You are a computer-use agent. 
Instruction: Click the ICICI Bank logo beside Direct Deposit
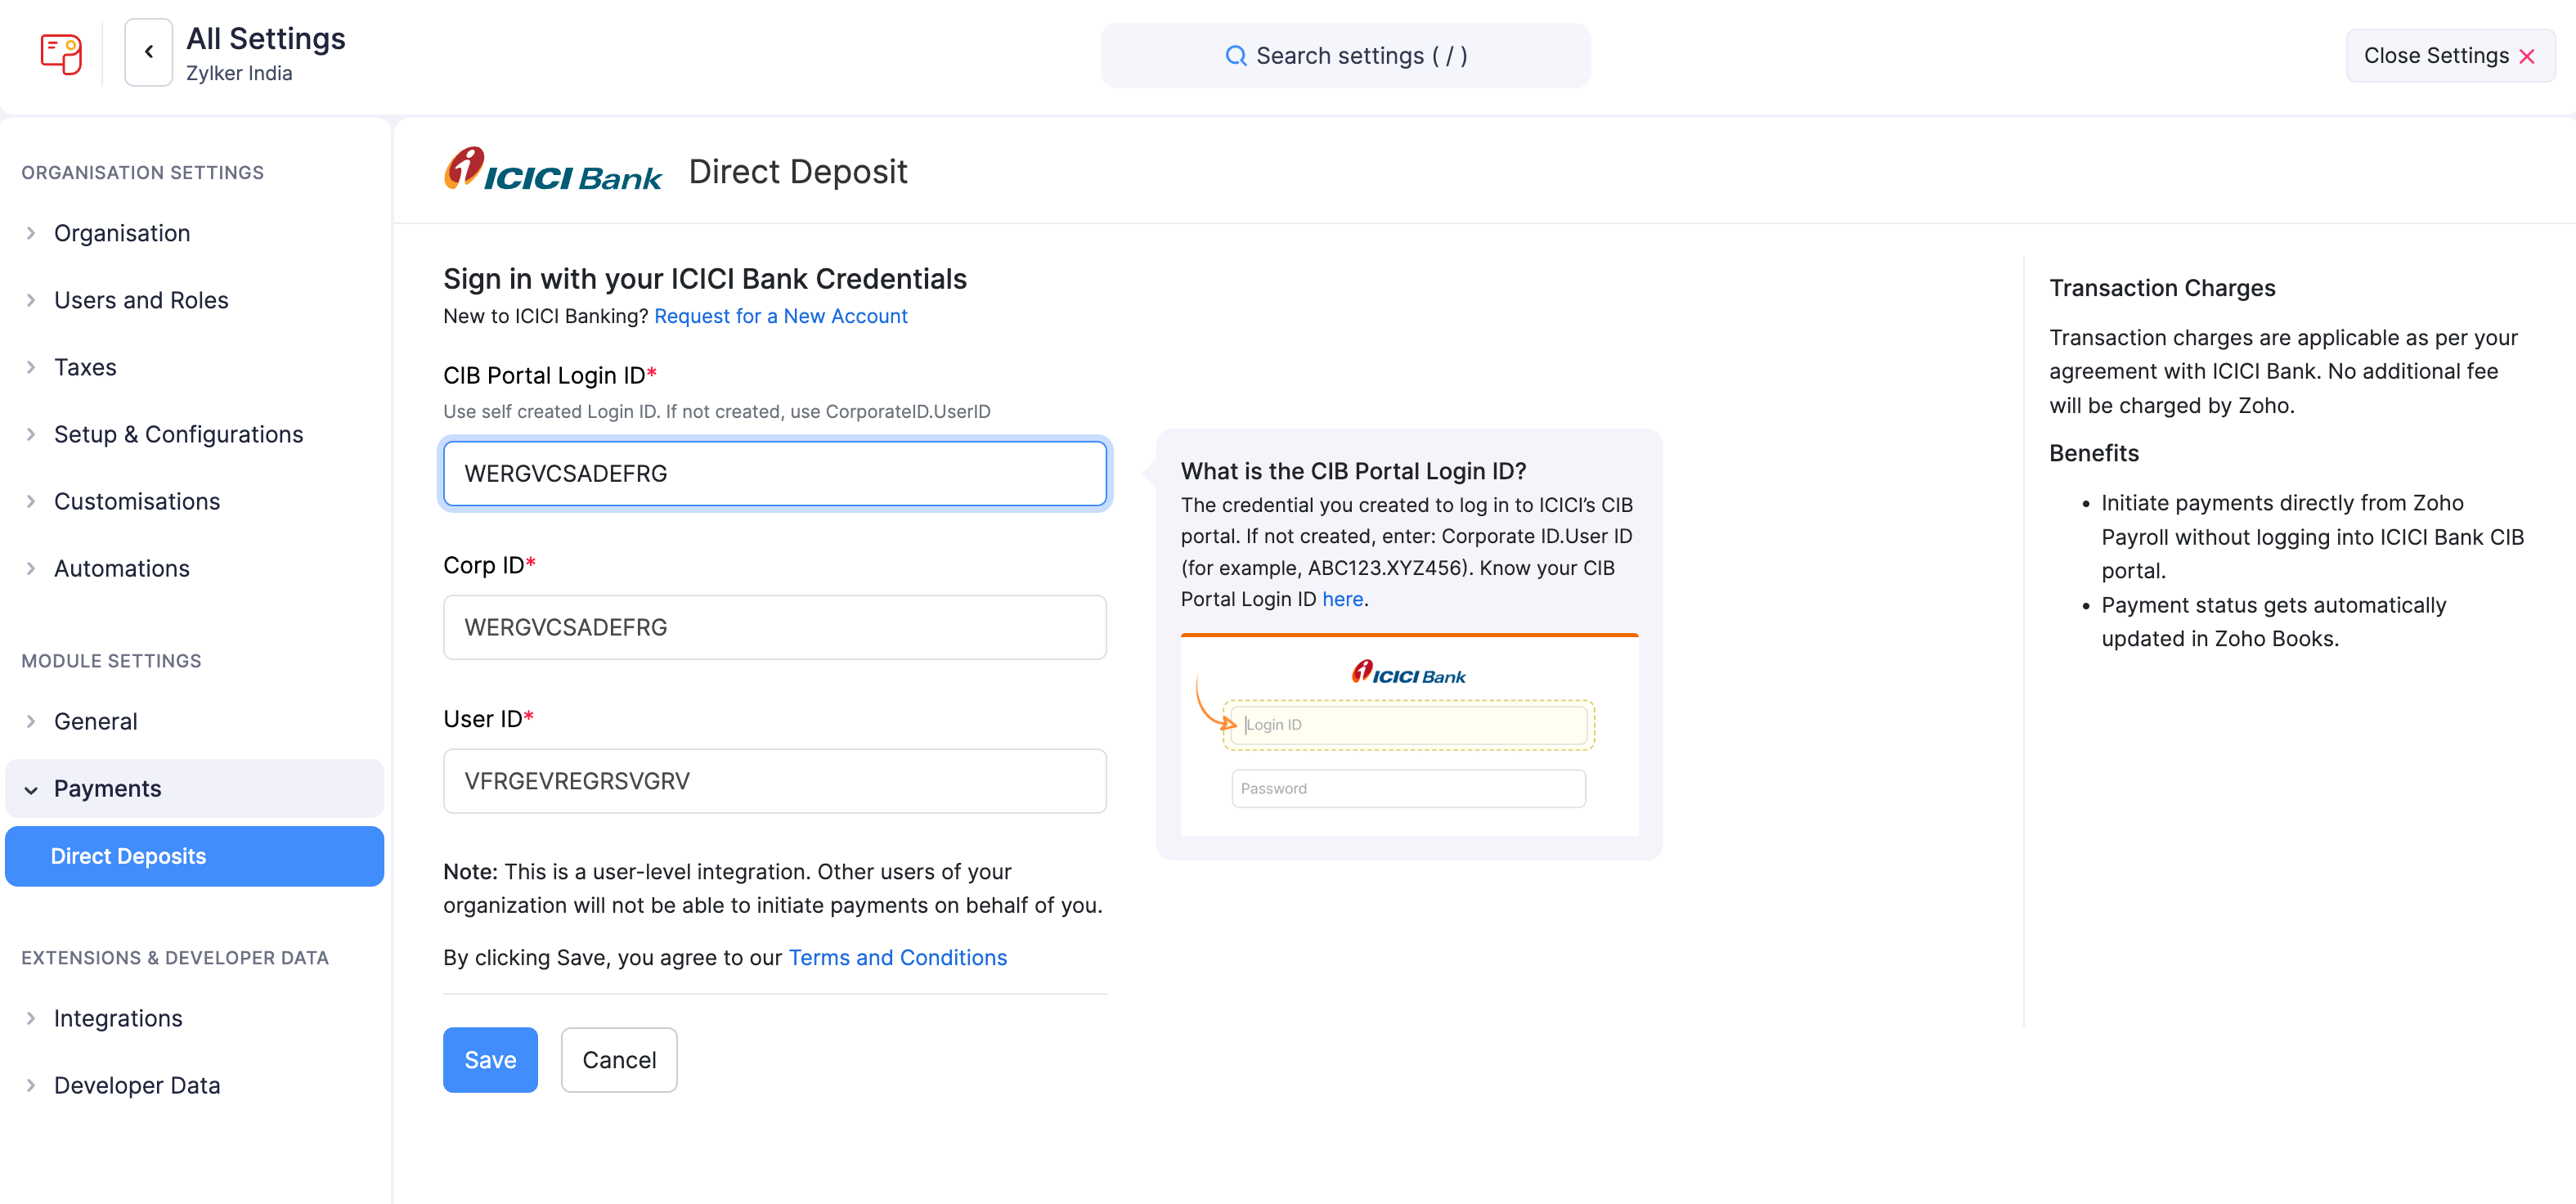pos(552,169)
